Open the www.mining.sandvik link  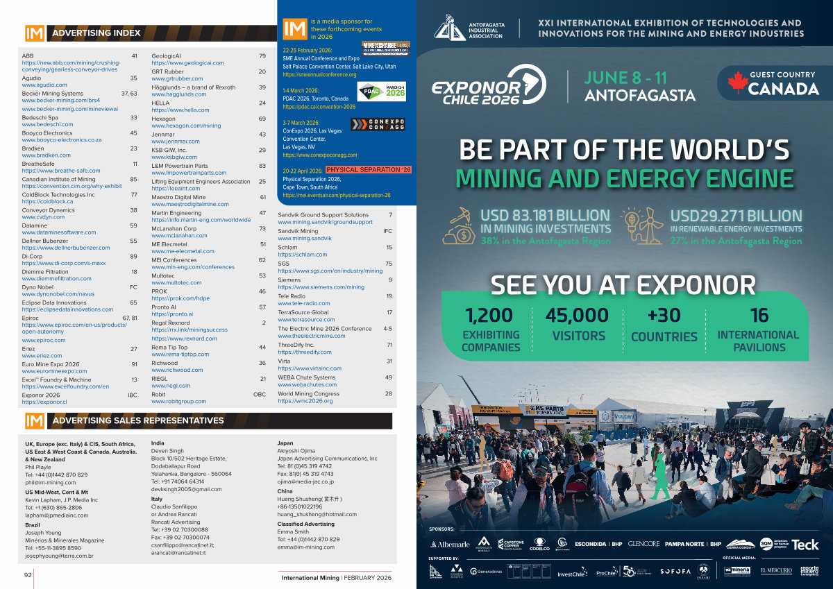pyautogui.click(x=305, y=238)
